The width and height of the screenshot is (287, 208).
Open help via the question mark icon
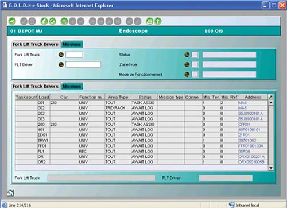[x=158, y=21]
